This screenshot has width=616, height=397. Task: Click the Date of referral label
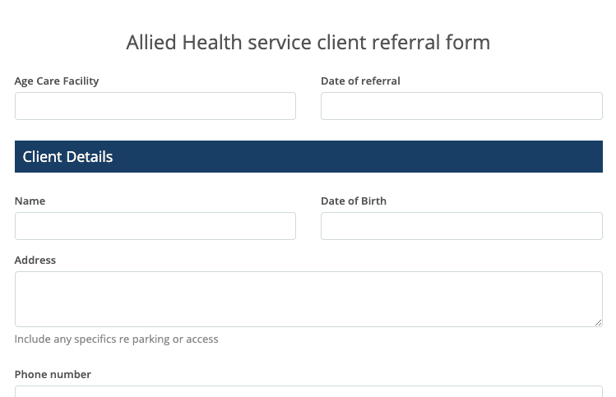tap(360, 81)
